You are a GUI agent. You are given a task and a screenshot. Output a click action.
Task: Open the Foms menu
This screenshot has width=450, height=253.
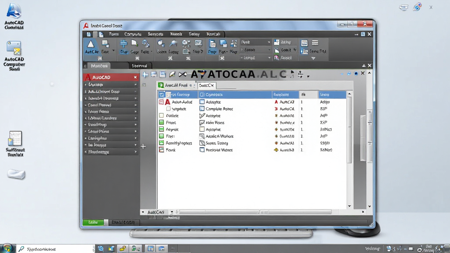[114, 34]
